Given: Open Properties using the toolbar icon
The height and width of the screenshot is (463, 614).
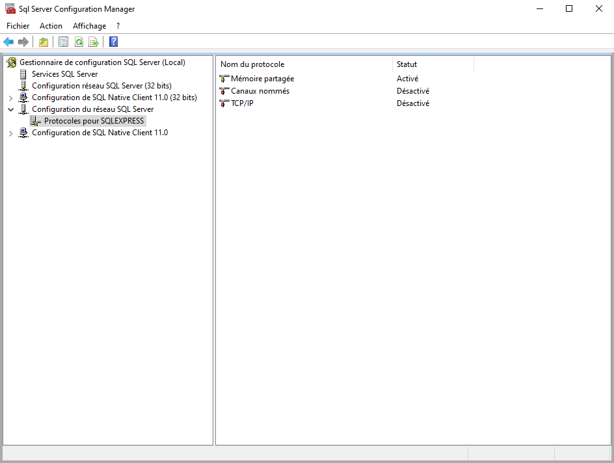Looking at the screenshot, I should coord(63,42).
